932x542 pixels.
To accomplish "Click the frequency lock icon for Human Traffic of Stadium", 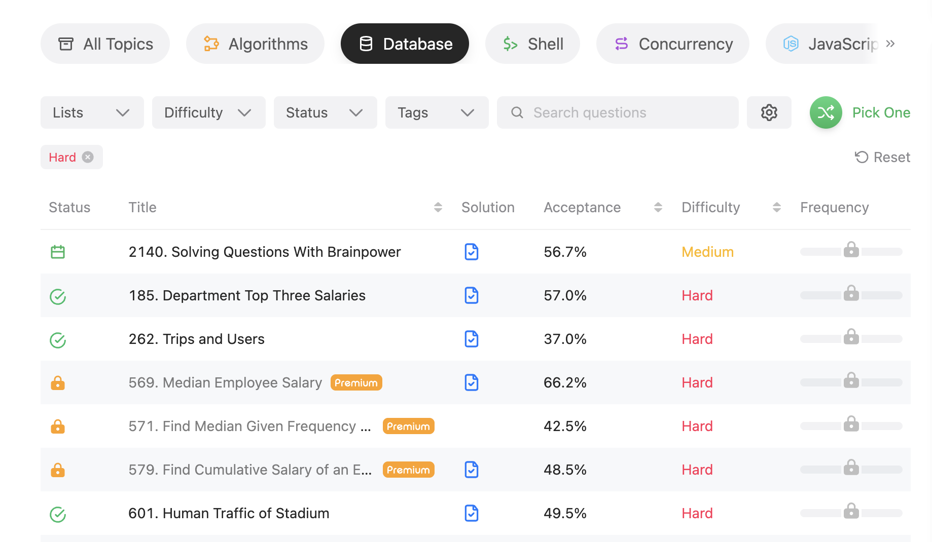I will 851,511.
